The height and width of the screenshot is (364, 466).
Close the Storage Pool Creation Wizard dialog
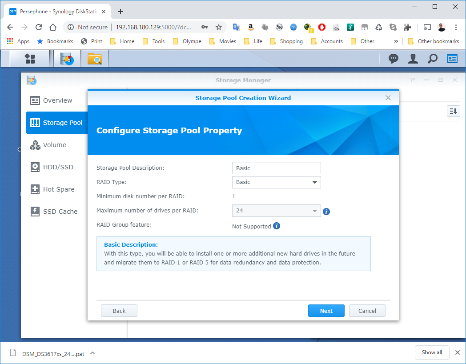[x=388, y=98]
